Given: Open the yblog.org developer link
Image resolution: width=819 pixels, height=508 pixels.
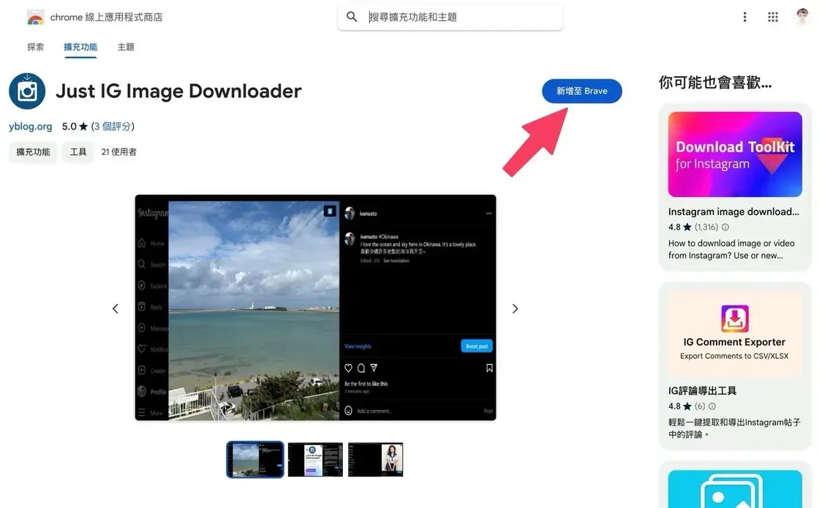Looking at the screenshot, I should tap(30, 126).
